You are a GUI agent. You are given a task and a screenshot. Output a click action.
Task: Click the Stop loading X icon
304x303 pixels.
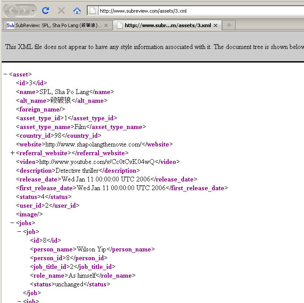61,10
